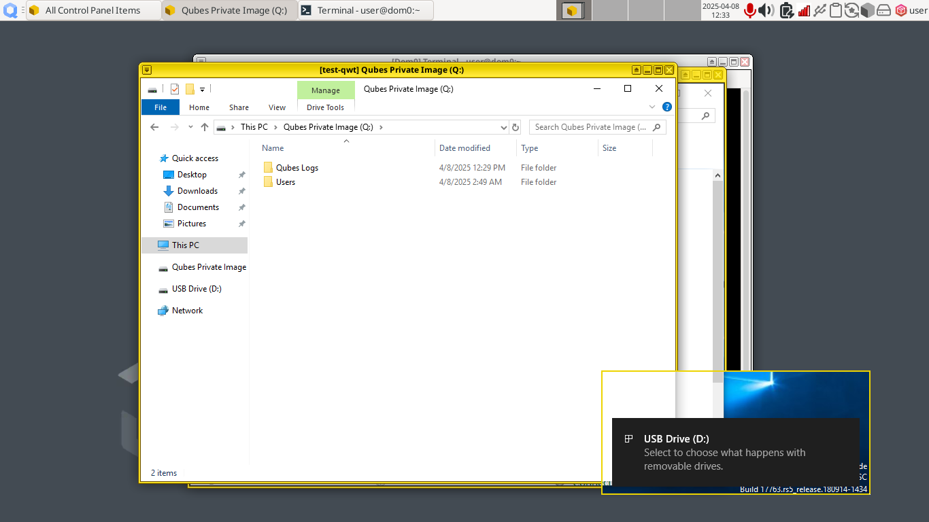Screen dimensions: 929x522
Task: Click the red microphone tray icon
Action: point(750,10)
